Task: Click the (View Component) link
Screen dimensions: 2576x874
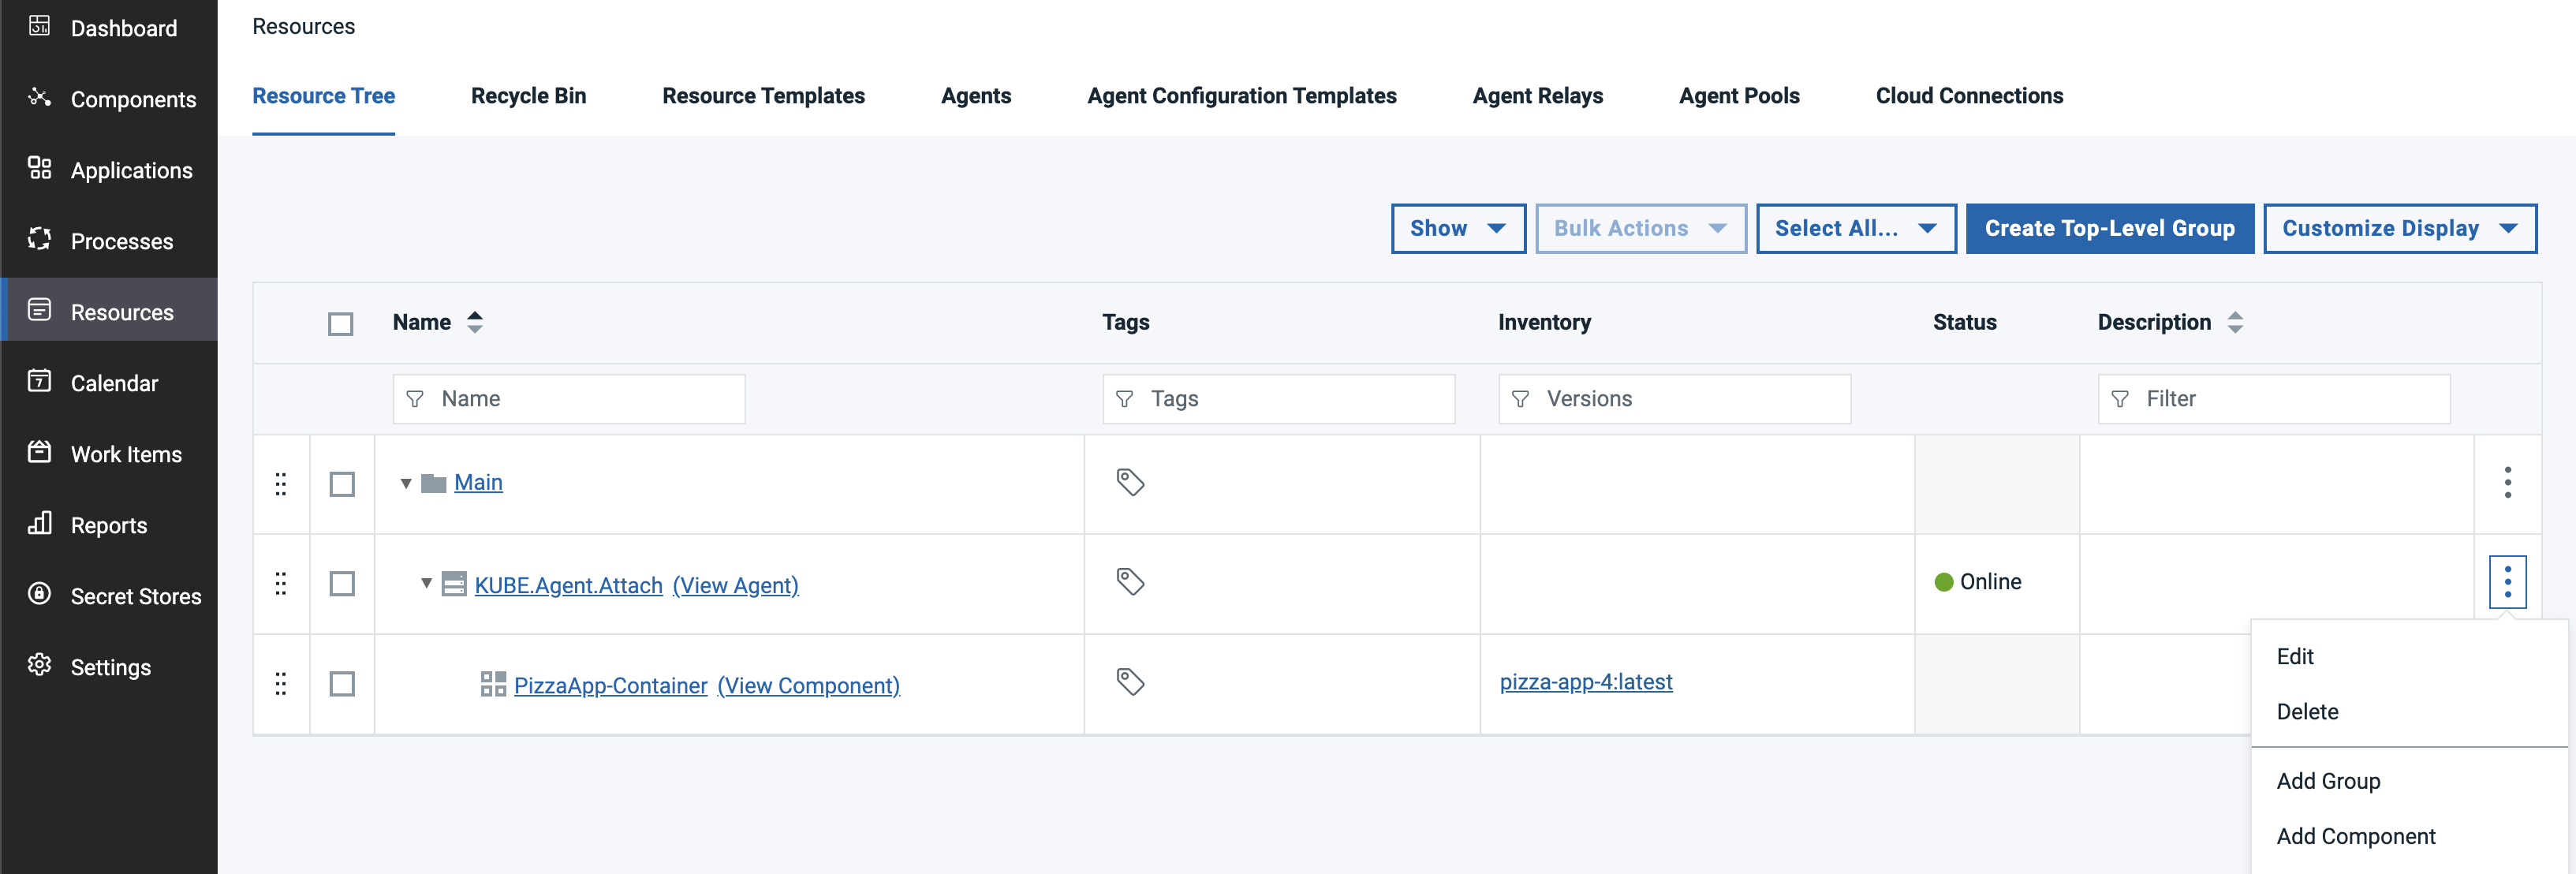Action: [x=808, y=686]
